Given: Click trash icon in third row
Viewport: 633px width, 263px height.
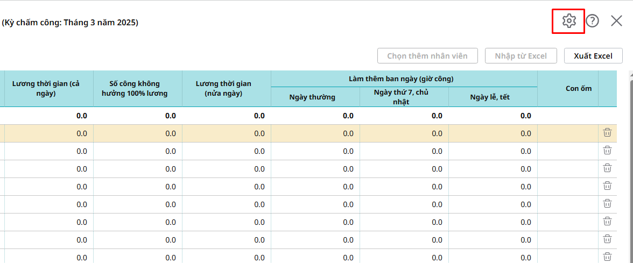Looking at the screenshot, I should 607,168.
